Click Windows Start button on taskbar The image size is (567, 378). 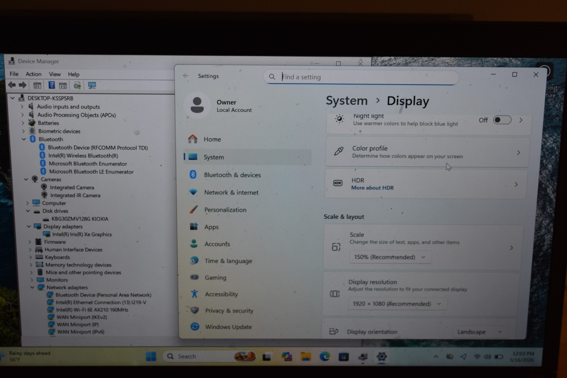click(151, 356)
